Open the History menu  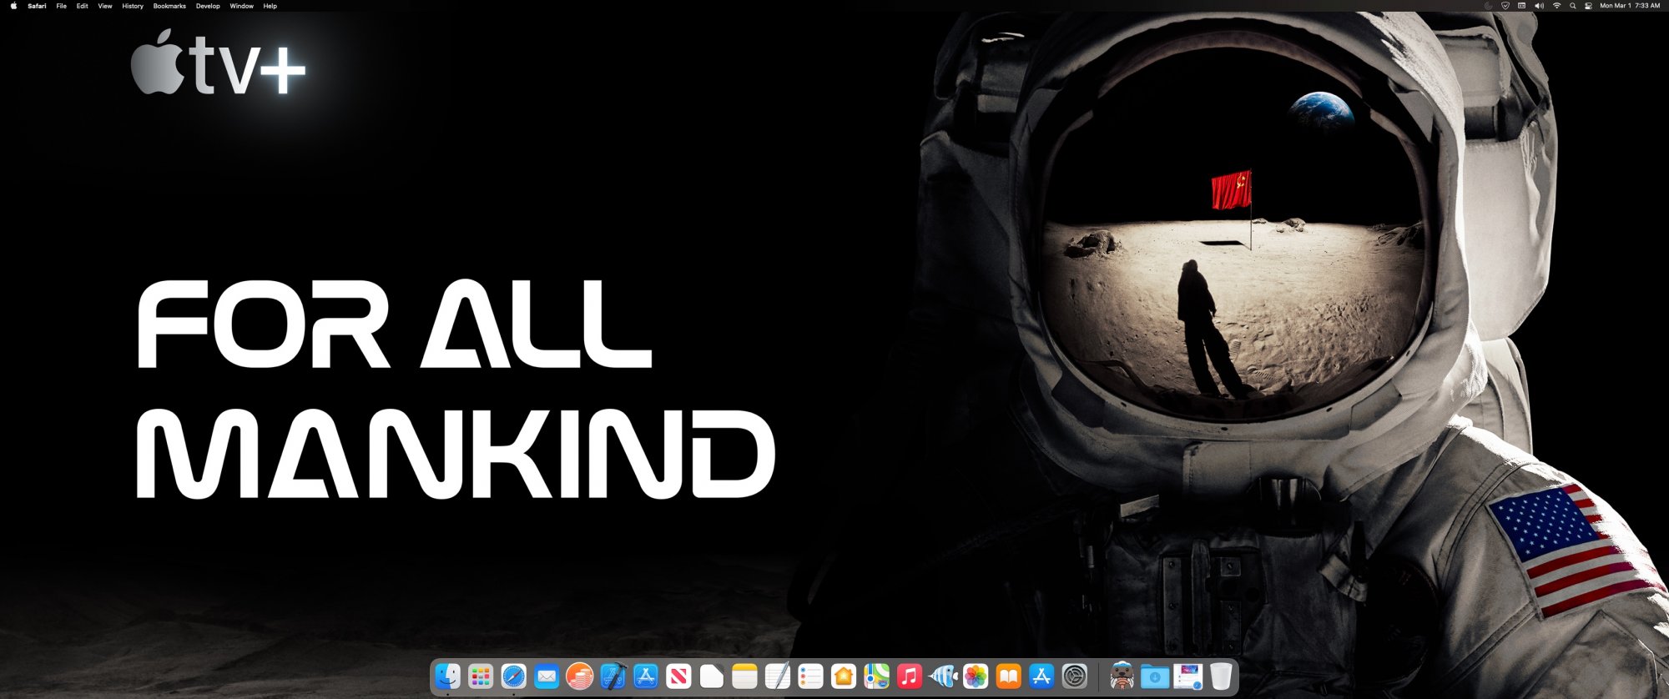click(133, 6)
